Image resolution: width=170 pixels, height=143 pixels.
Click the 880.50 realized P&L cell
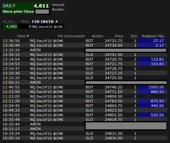[x=151, y=92]
